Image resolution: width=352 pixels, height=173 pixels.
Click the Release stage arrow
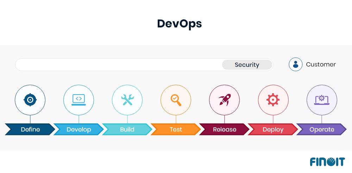(225, 129)
